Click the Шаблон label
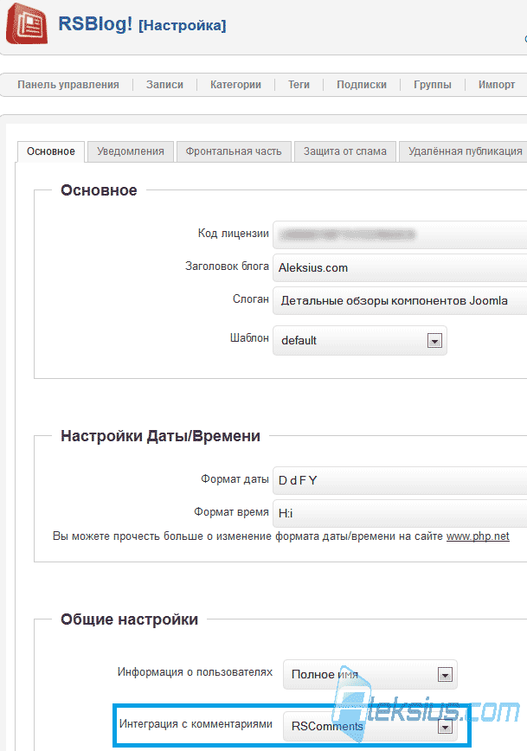Image resolution: width=527 pixels, height=751 pixels. (x=249, y=338)
